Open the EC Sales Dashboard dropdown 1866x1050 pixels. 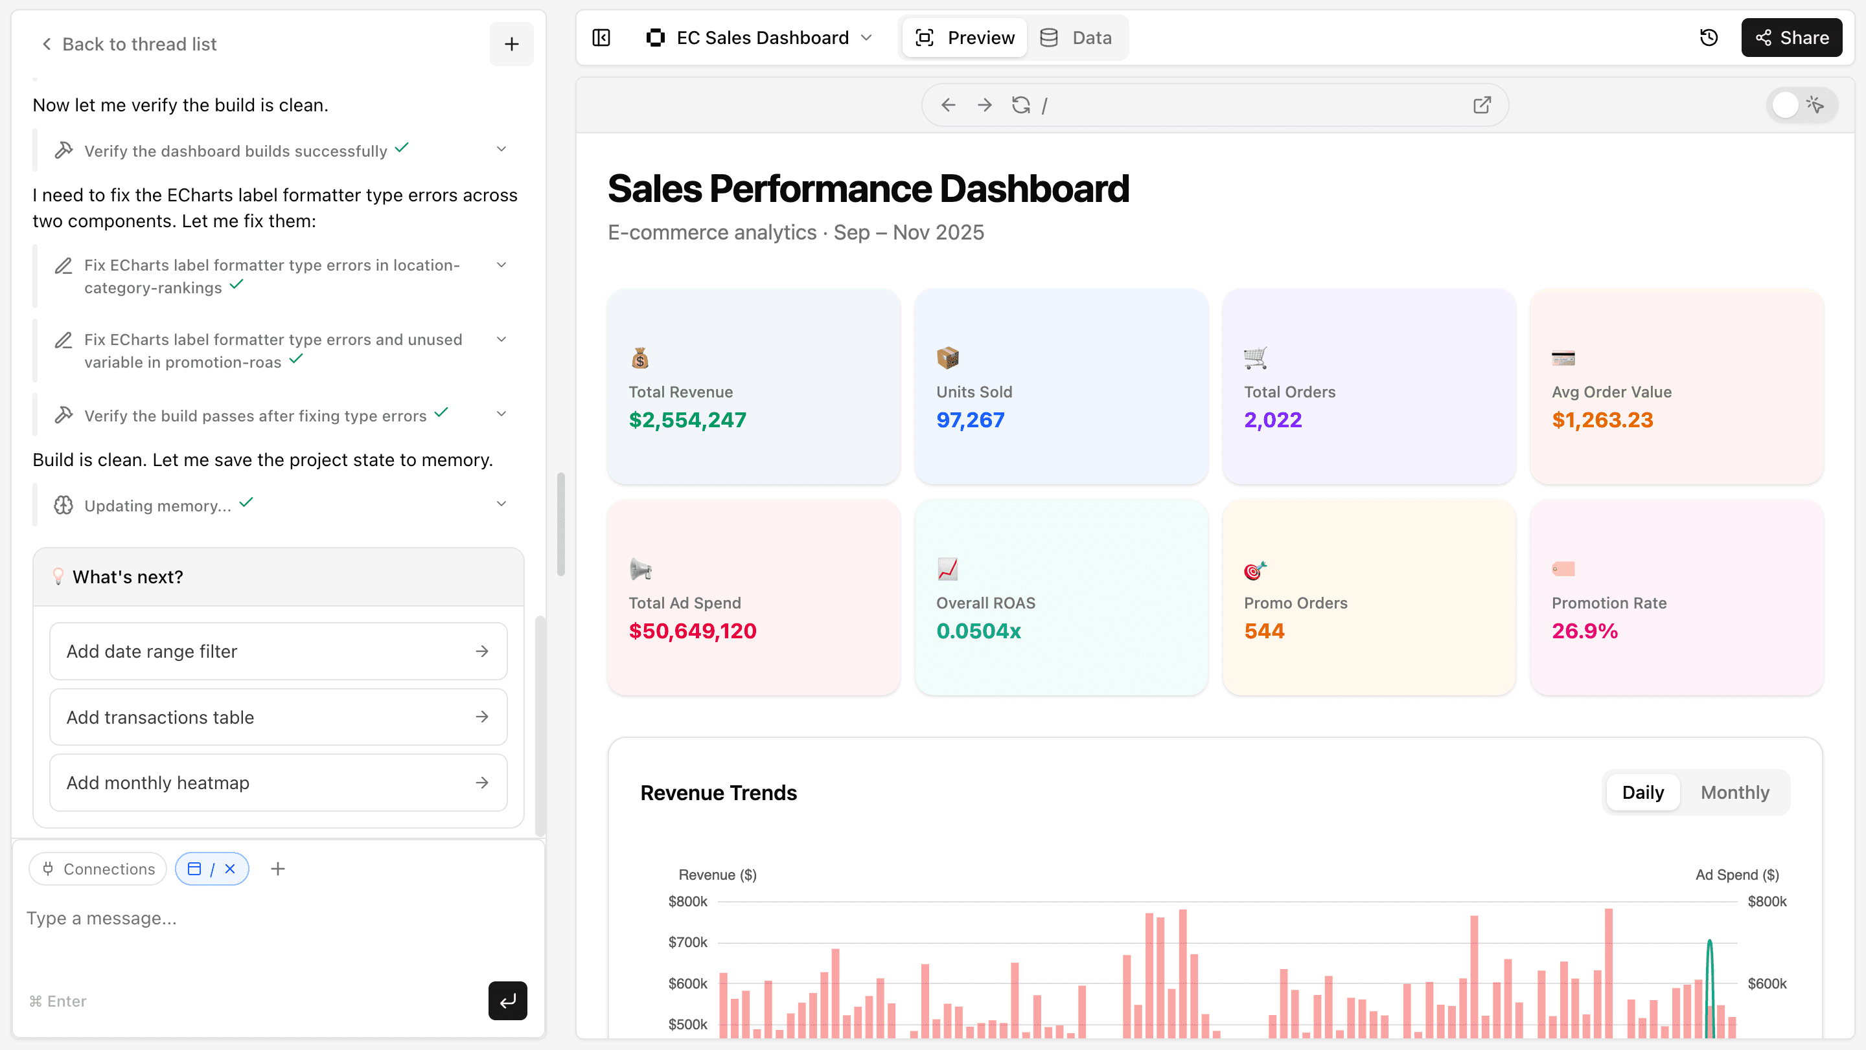(866, 37)
